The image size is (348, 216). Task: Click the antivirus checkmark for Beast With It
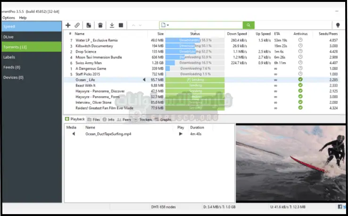[300, 85]
